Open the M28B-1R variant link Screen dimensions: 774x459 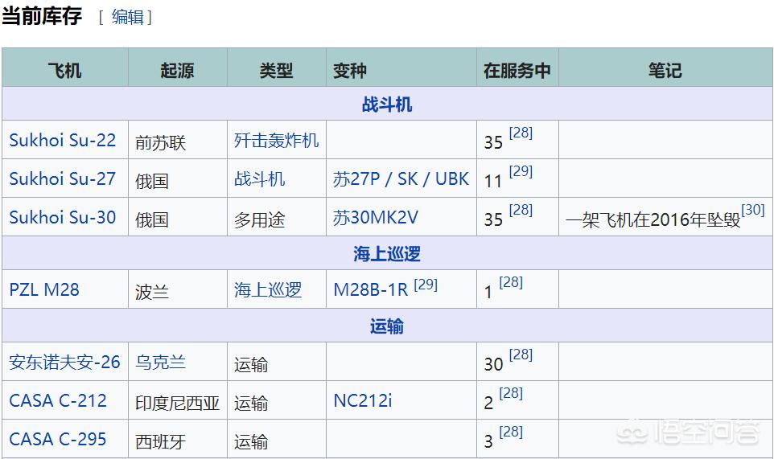coord(371,289)
